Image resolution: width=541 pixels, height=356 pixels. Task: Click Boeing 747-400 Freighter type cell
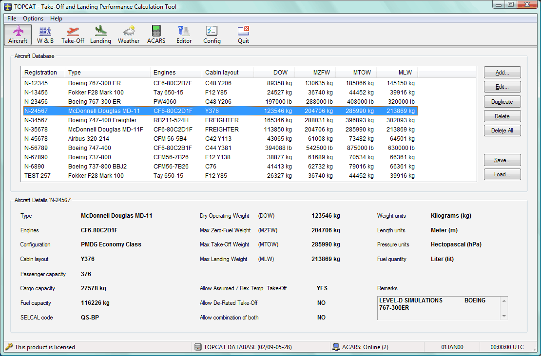[102, 120]
